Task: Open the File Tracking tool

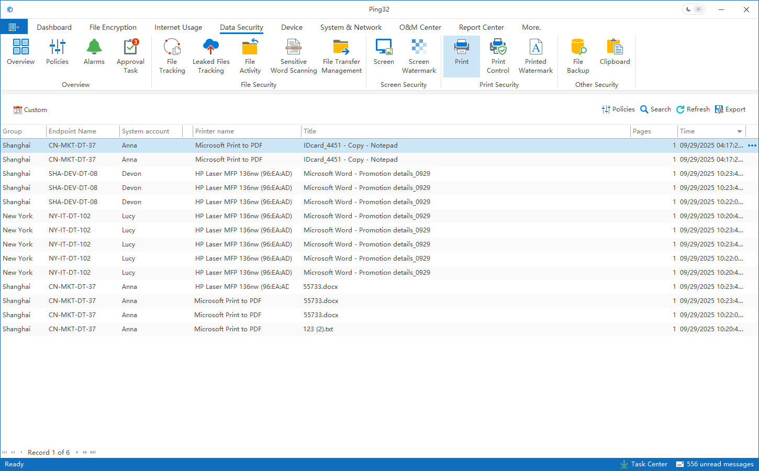Action: 172,56
